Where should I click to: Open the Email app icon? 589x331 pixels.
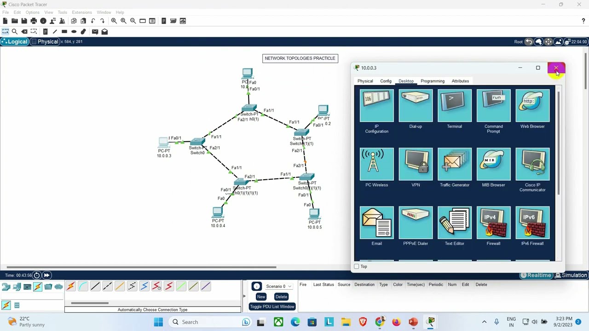click(377, 223)
